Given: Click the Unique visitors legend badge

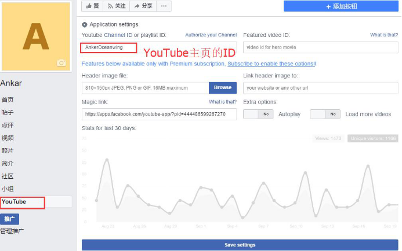Looking at the screenshot, I should (x=373, y=139).
